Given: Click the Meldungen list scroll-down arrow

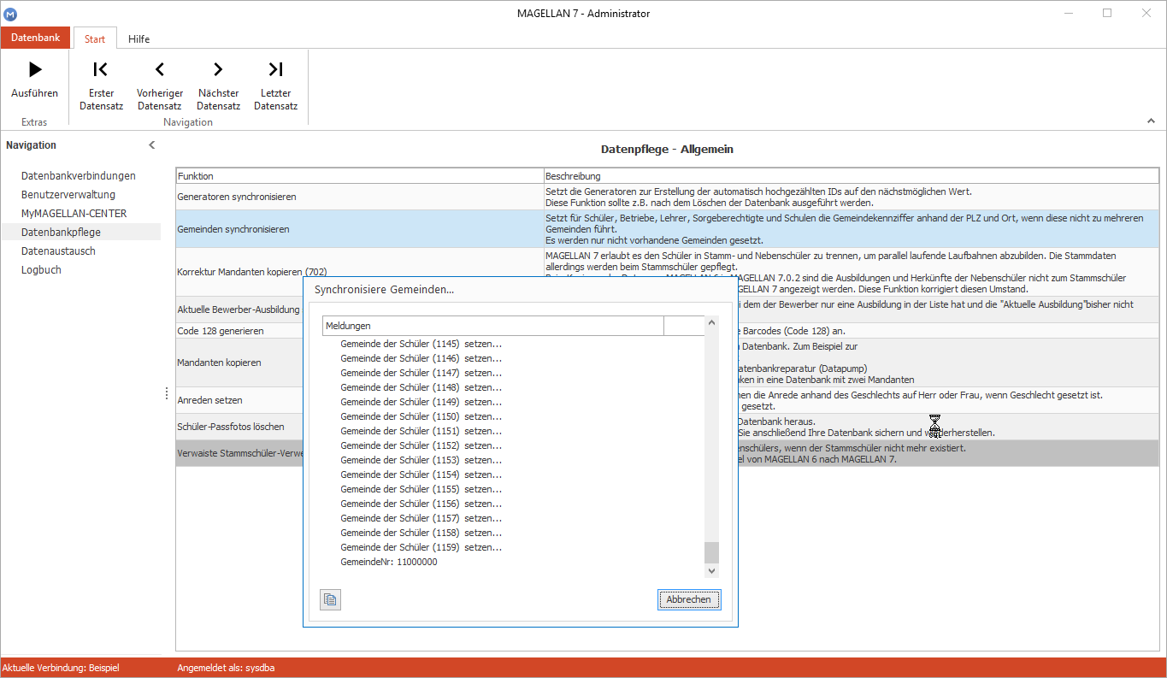Looking at the screenshot, I should pyautogui.click(x=712, y=570).
